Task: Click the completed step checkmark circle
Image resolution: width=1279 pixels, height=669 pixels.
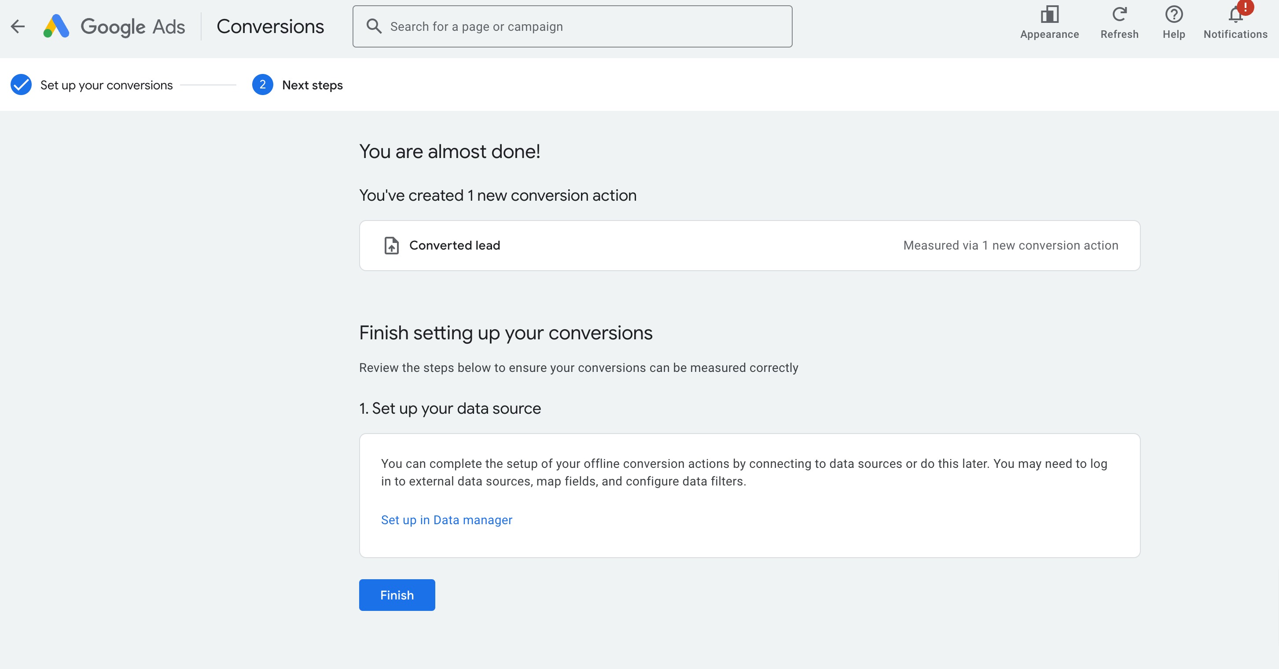Action: (22, 85)
